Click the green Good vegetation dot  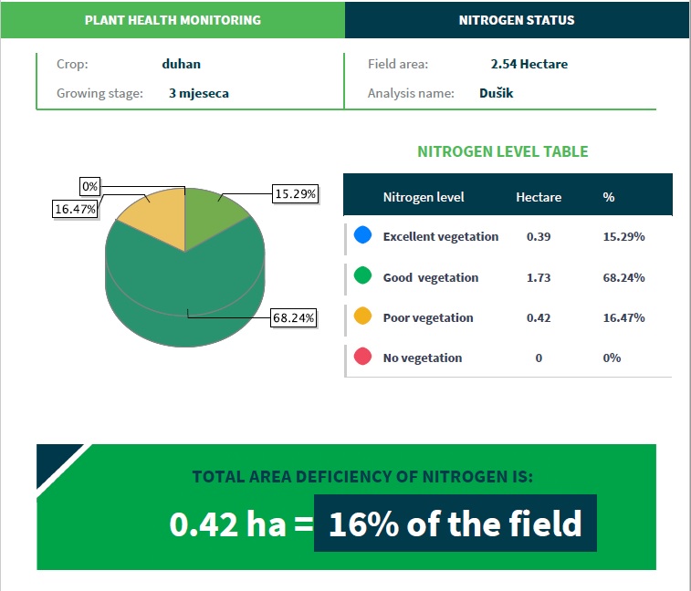362,276
